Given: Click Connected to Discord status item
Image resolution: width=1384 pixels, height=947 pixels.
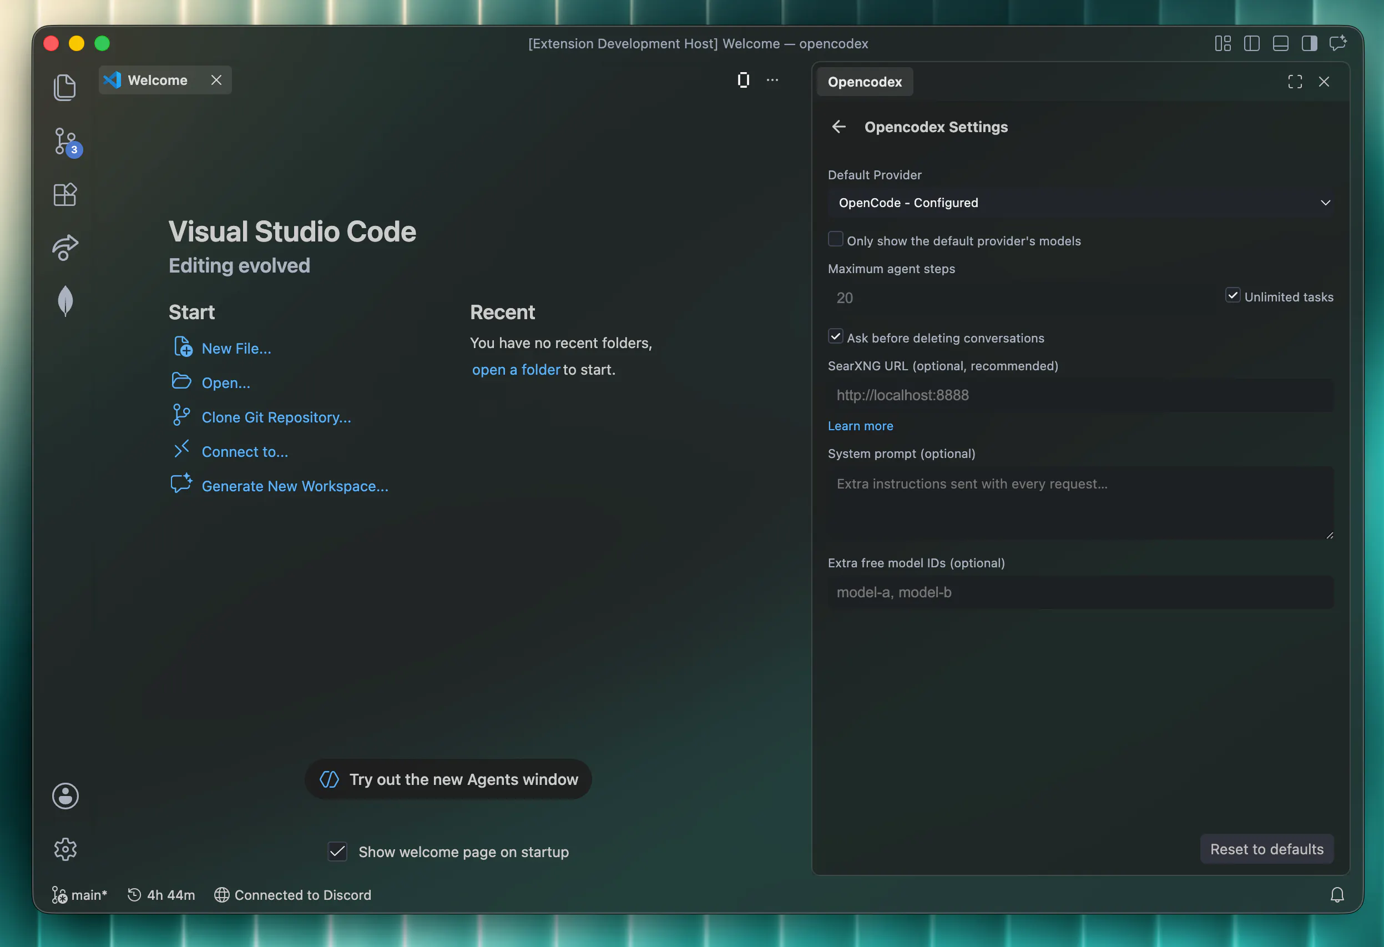Looking at the screenshot, I should (292, 895).
